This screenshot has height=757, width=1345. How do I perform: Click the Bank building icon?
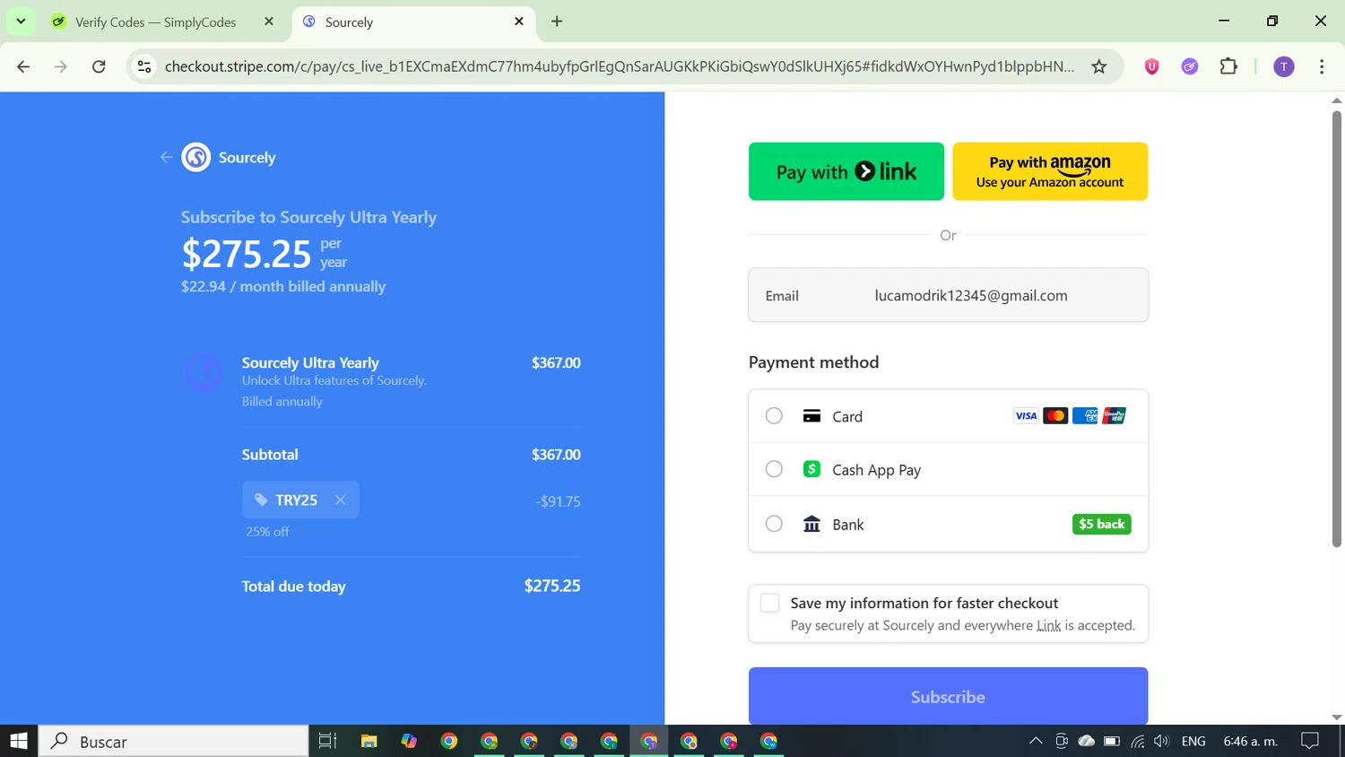click(x=811, y=524)
